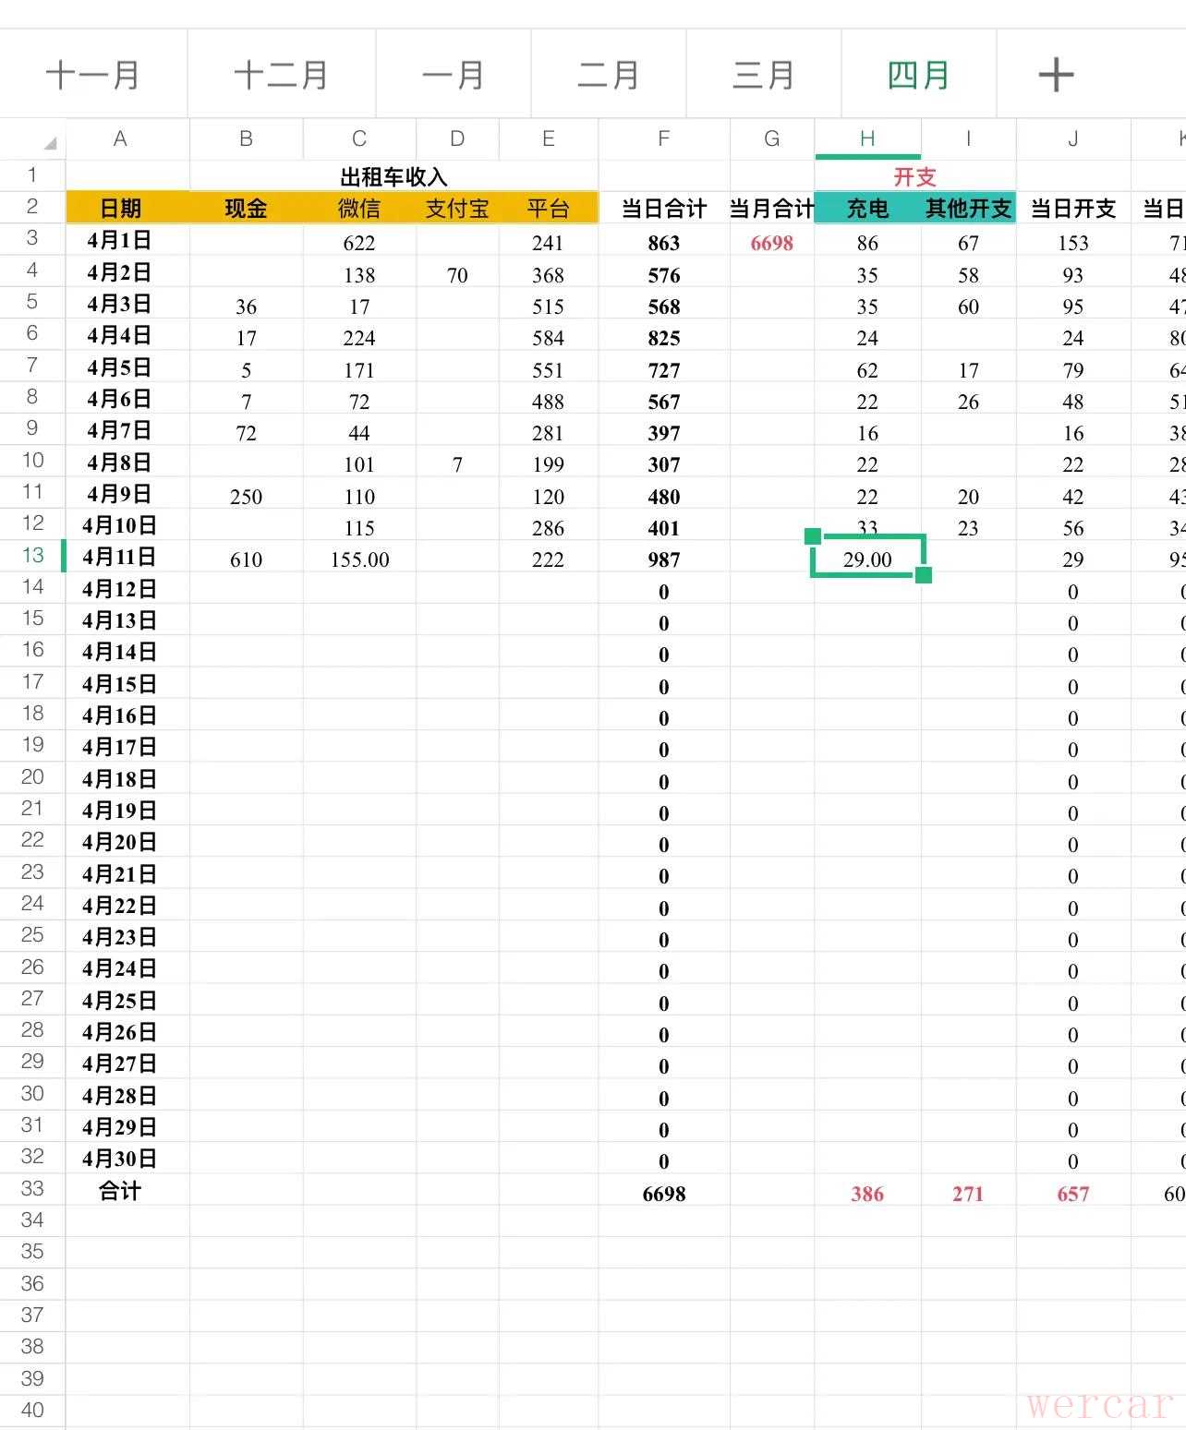
Task: Click daily total 863
Action: [x=663, y=243]
